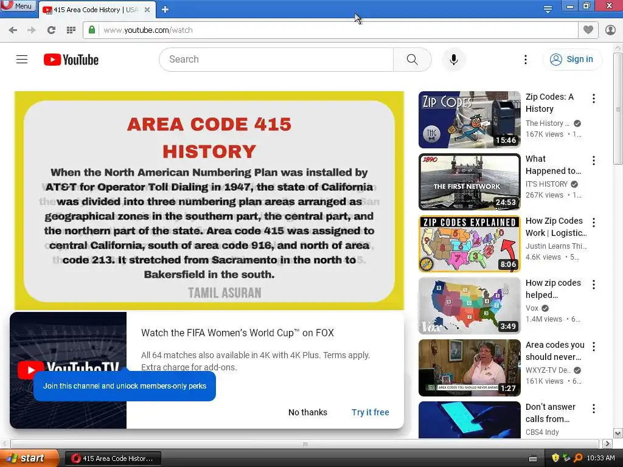Image resolution: width=623 pixels, height=467 pixels.
Task: Click the vertical scrollbar thumb
Action: point(618,109)
